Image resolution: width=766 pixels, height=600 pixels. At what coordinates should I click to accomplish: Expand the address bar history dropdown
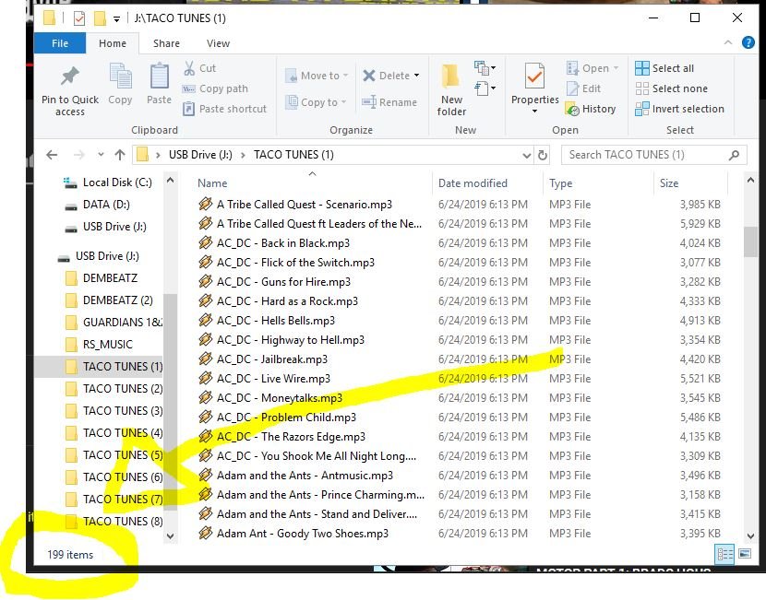526,155
